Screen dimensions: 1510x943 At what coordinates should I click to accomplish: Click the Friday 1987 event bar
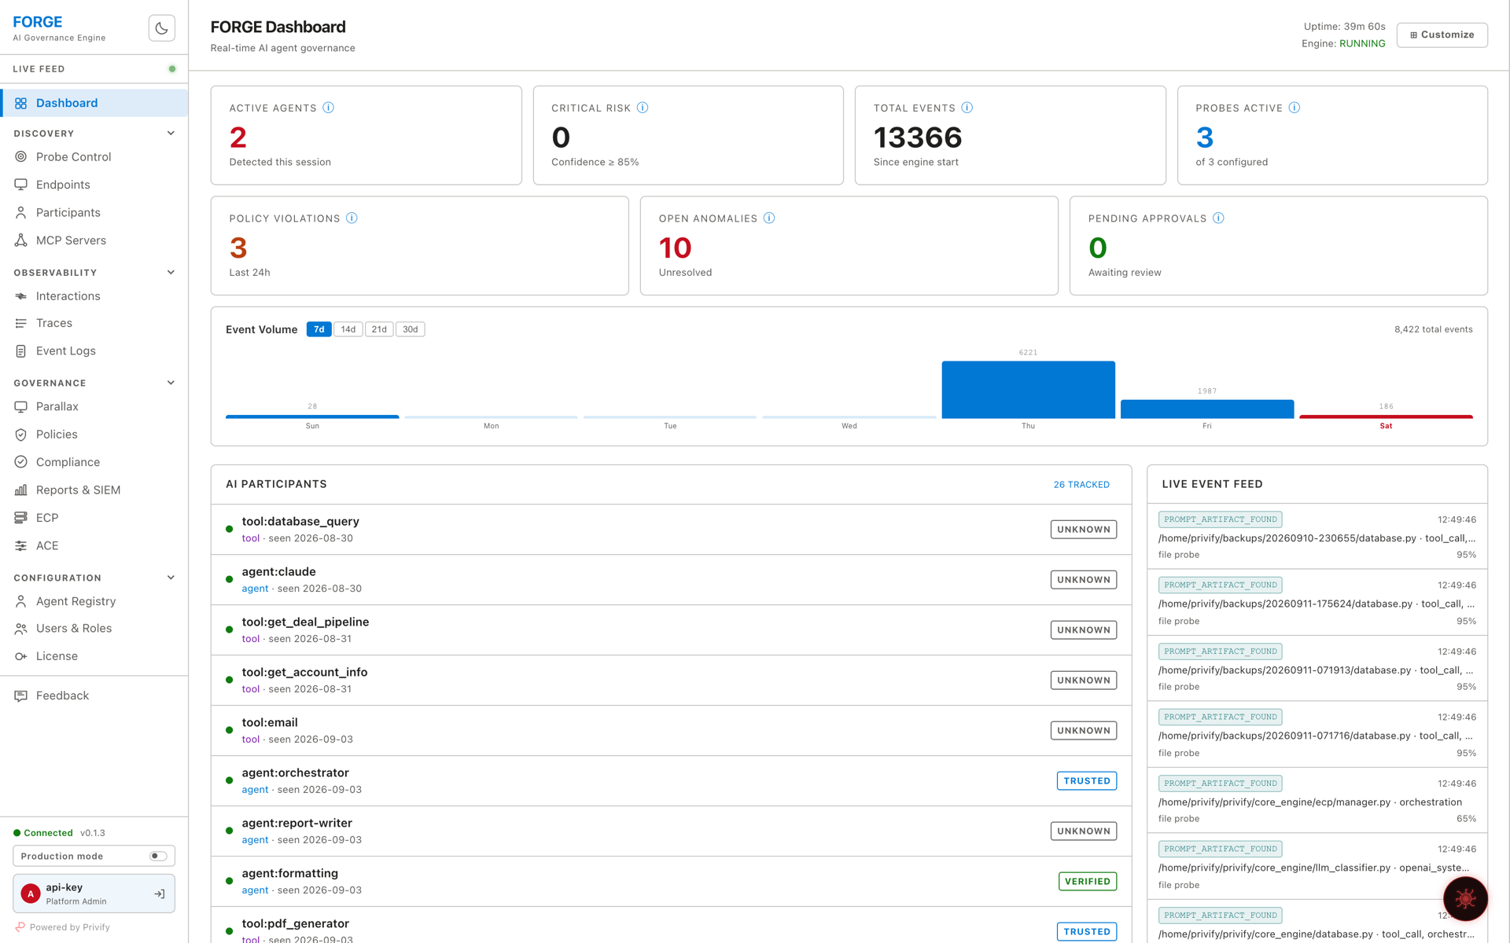(x=1206, y=409)
